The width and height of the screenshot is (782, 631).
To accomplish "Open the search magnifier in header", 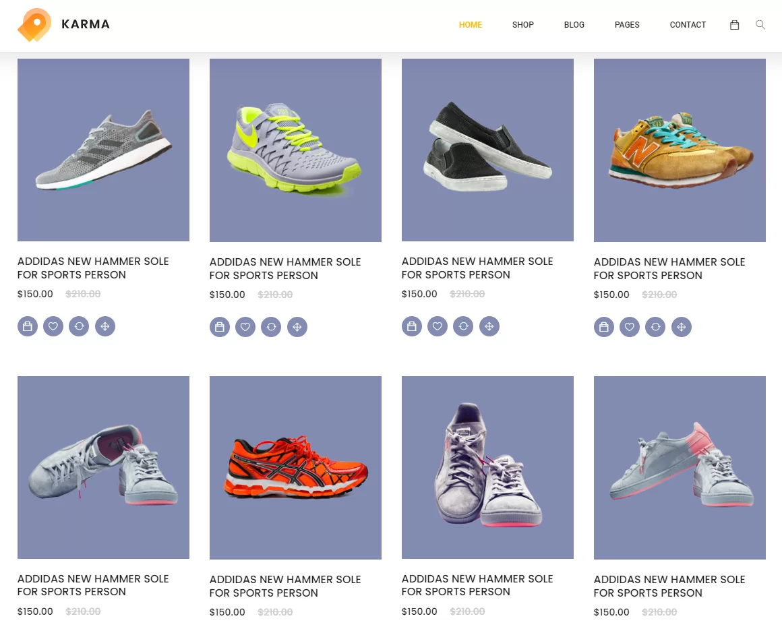I will [760, 25].
